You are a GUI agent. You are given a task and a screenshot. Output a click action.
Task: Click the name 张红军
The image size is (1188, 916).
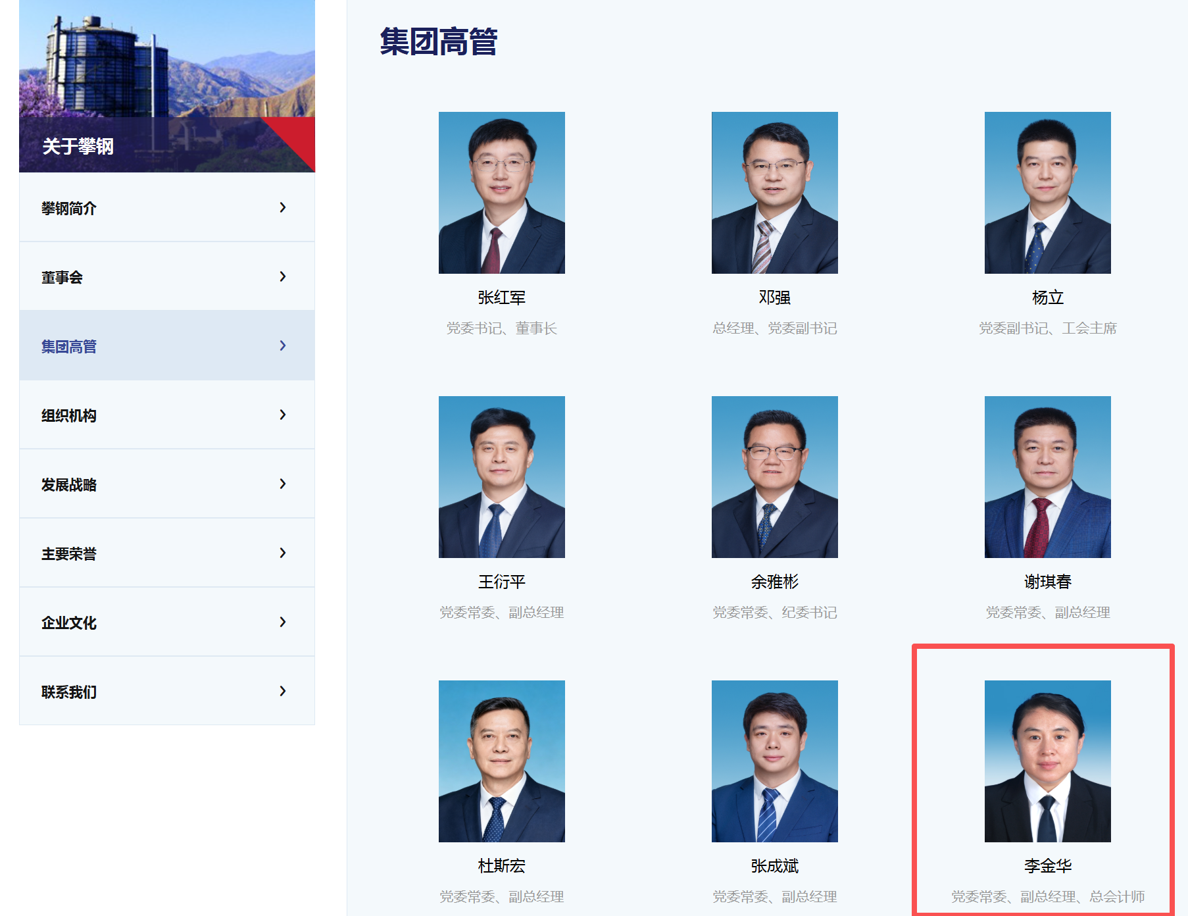coord(502,298)
